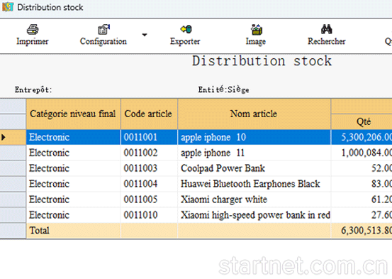392x279 pixels.
Task: Select the code 0011003 cell
Action: 149,168
